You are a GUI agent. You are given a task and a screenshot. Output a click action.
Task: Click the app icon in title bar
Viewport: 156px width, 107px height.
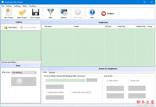tap(2, 2)
